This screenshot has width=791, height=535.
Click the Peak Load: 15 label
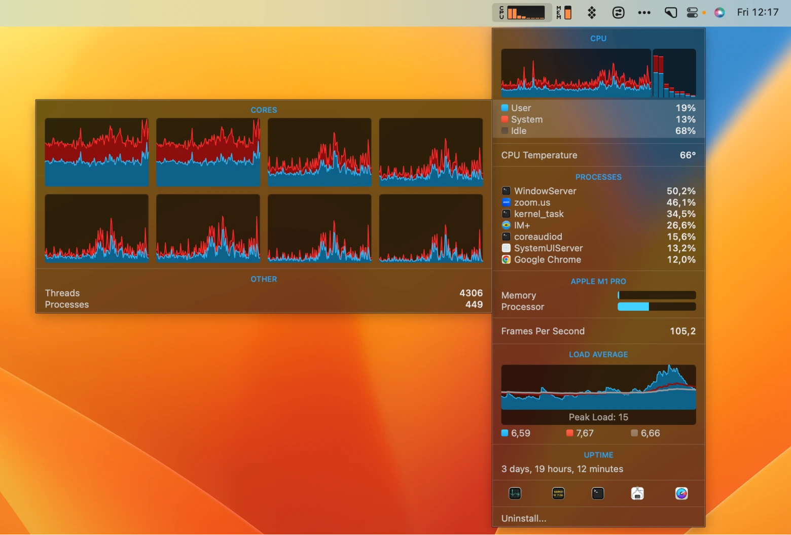tap(598, 417)
